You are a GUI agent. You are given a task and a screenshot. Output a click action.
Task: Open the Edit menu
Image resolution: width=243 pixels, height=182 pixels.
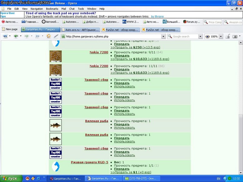pyautogui.click(x=17, y=9)
